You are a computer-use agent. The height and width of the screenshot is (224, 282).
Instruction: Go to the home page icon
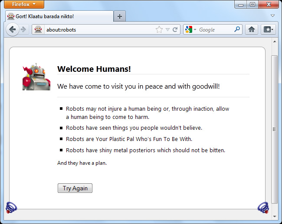(252, 29)
